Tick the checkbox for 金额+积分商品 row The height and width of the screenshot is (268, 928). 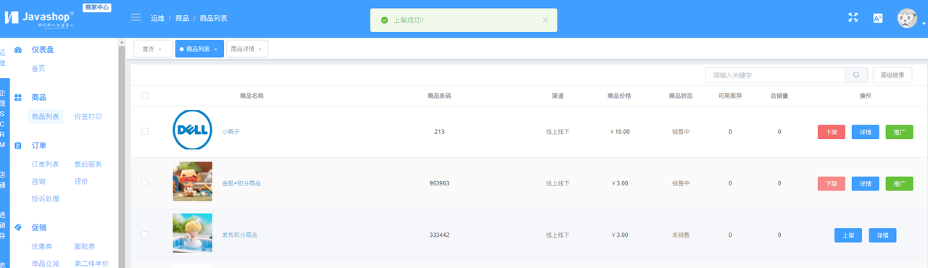[145, 183]
